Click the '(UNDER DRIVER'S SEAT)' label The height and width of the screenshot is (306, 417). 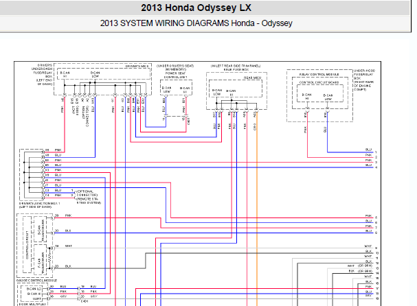tap(175, 66)
